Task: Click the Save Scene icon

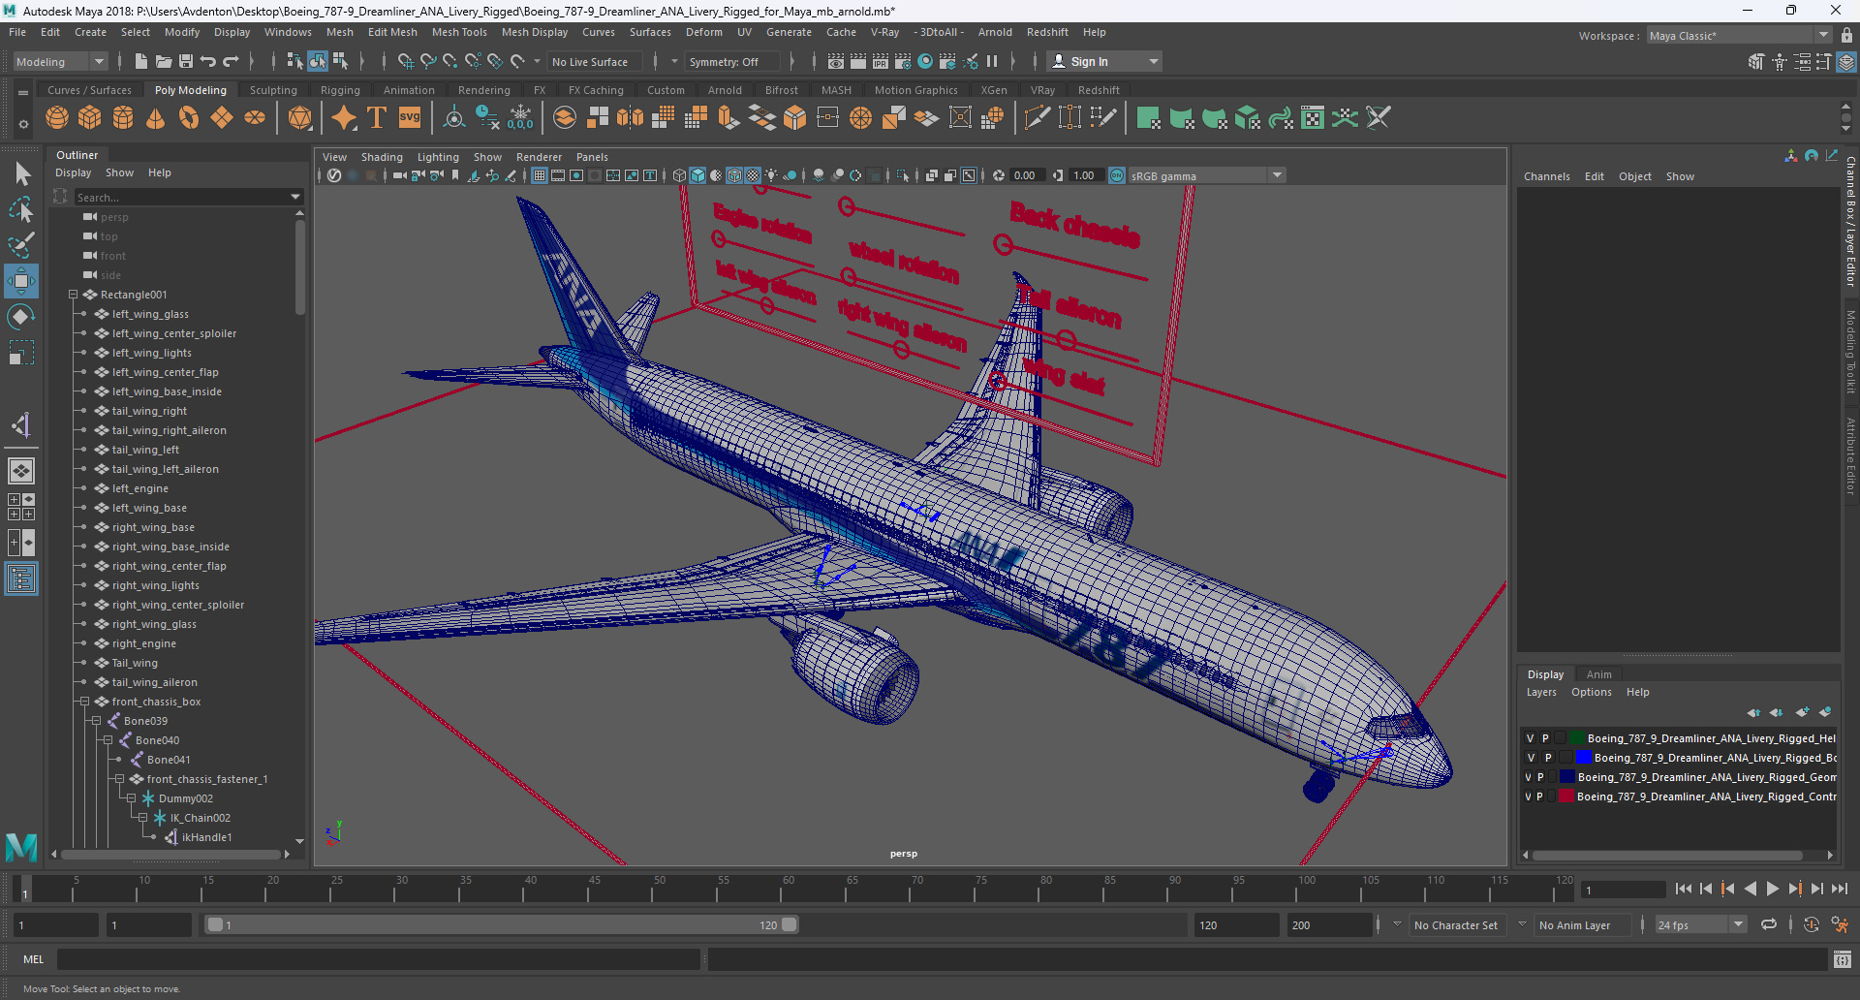Action: coord(186,61)
